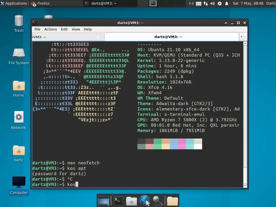Viewport: 276px width, 207px height.
Task: Click the 'OS: Ubuntu 21.10 x86_64' line
Action: 168,50
